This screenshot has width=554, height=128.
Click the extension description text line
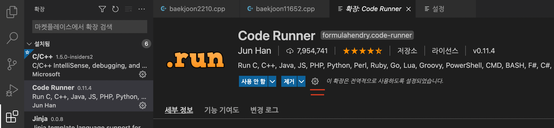(x=395, y=66)
